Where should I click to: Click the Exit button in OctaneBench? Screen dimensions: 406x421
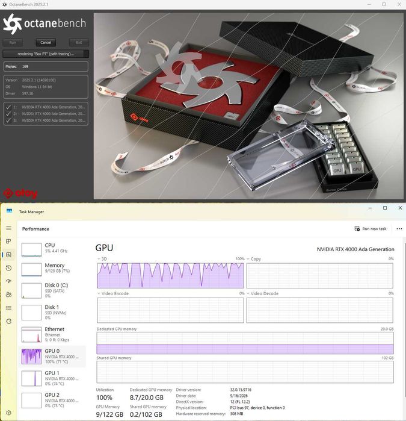tap(79, 42)
